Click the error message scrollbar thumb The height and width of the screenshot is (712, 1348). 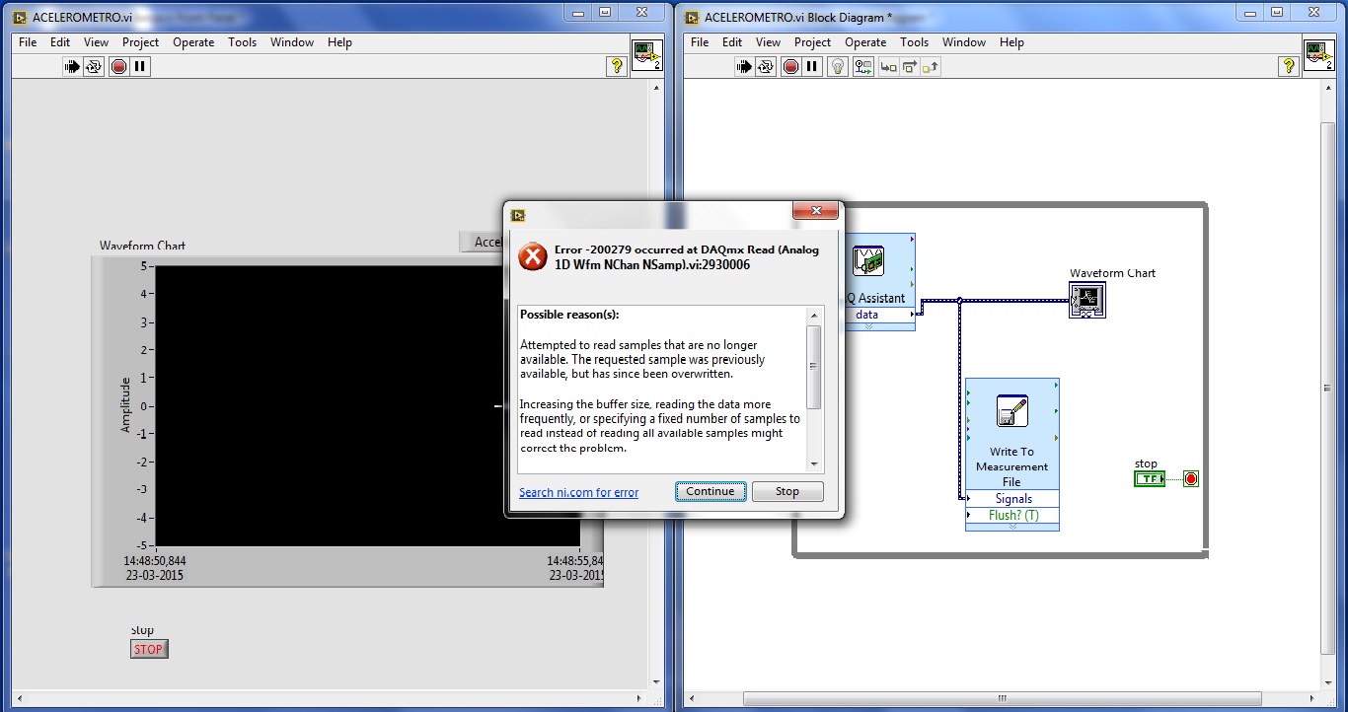(814, 366)
